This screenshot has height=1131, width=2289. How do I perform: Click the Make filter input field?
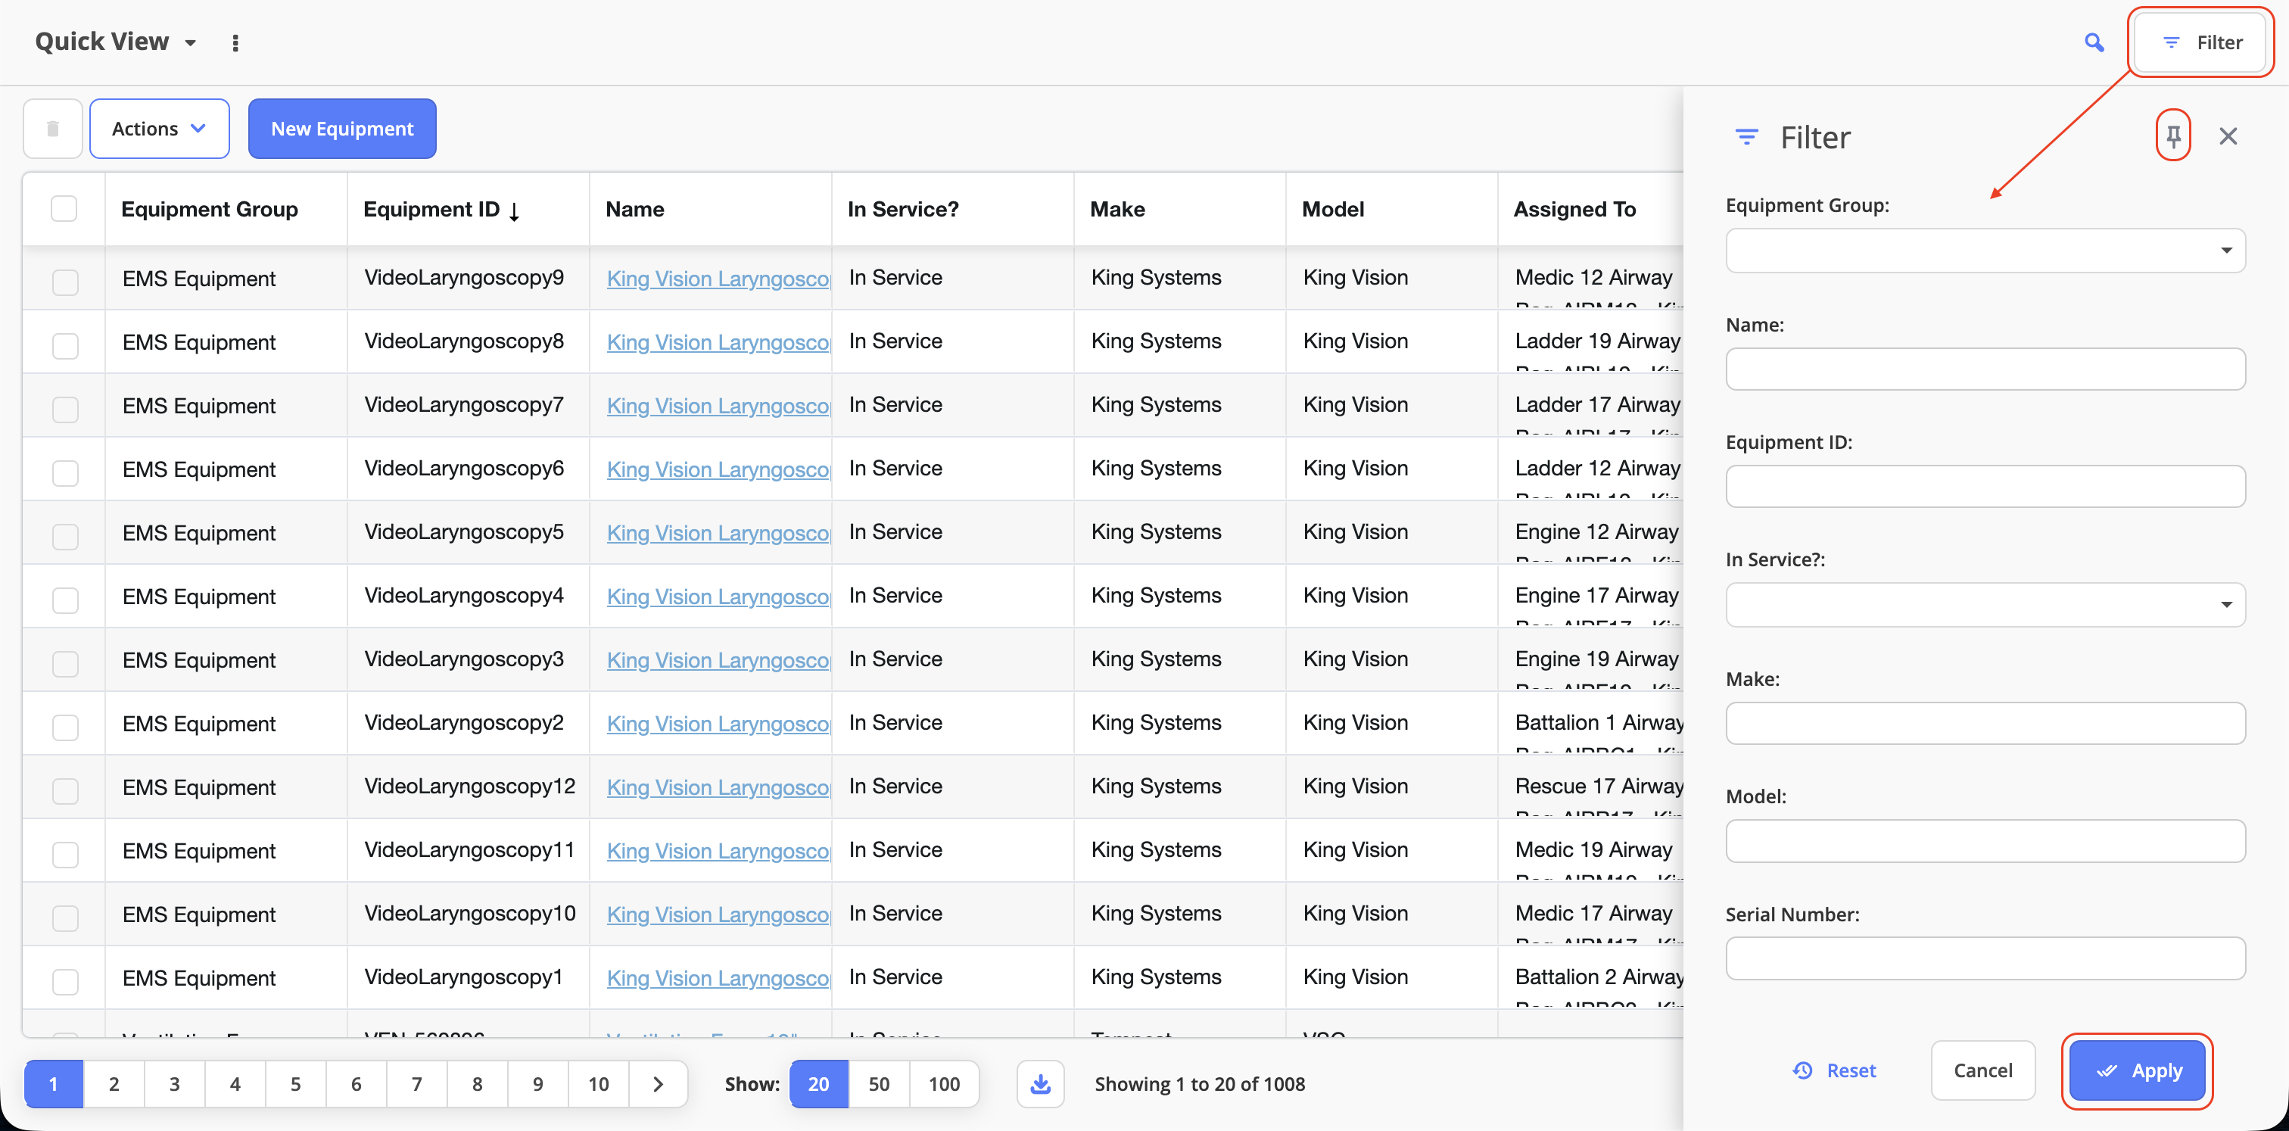(1985, 723)
